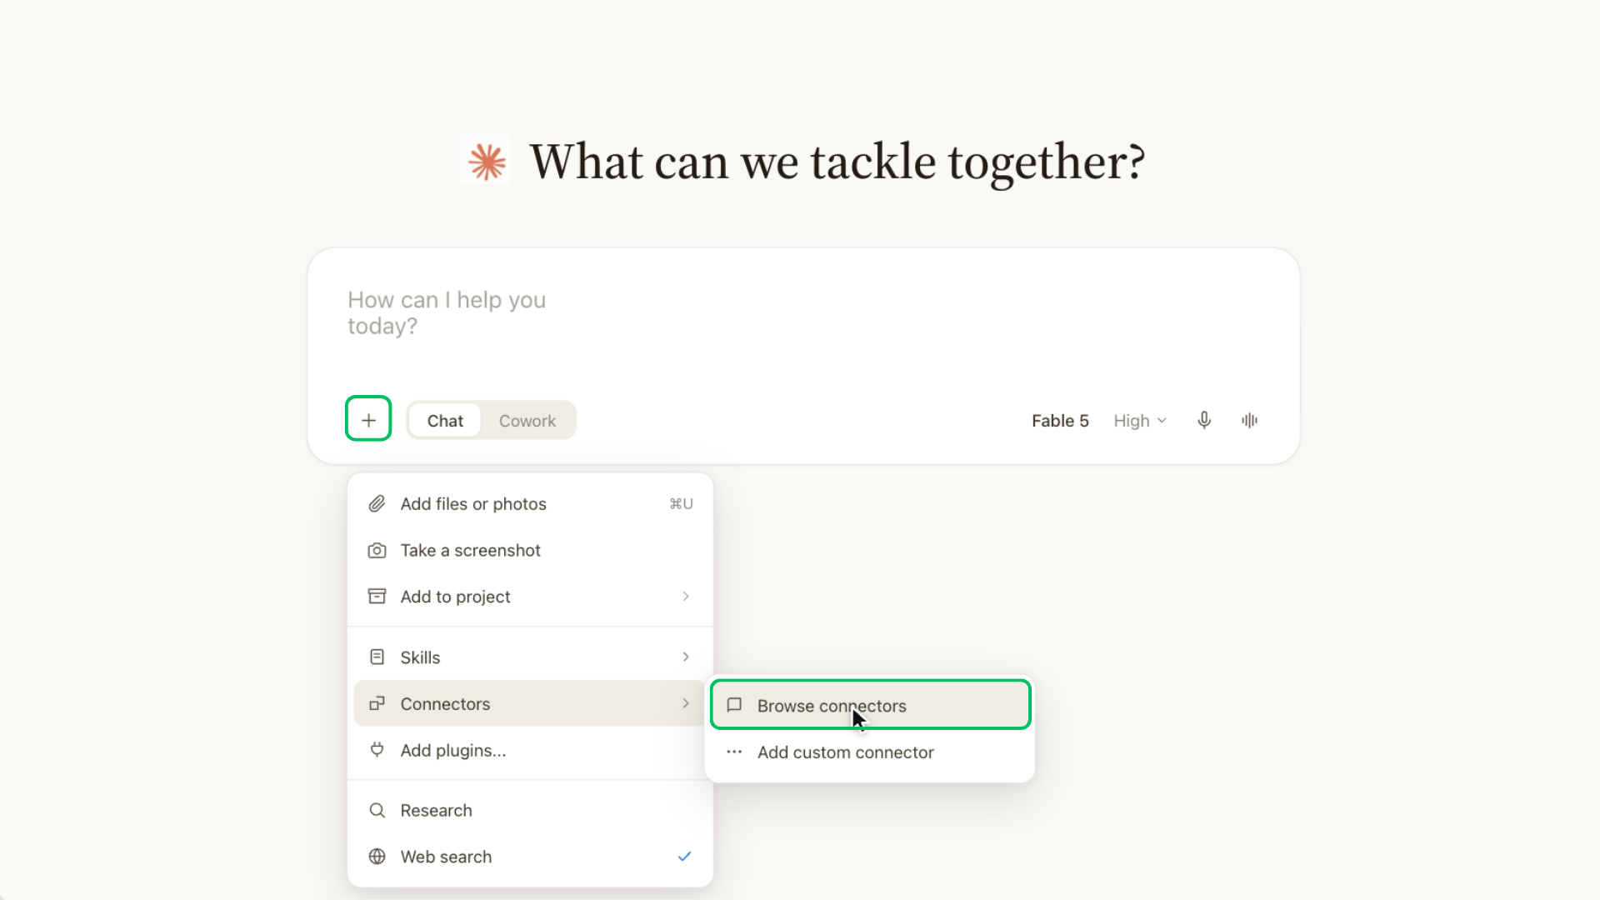The width and height of the screenshot is (1600, 900).
Task: Click the globe icon beside Web search
Action: point(377,857)
